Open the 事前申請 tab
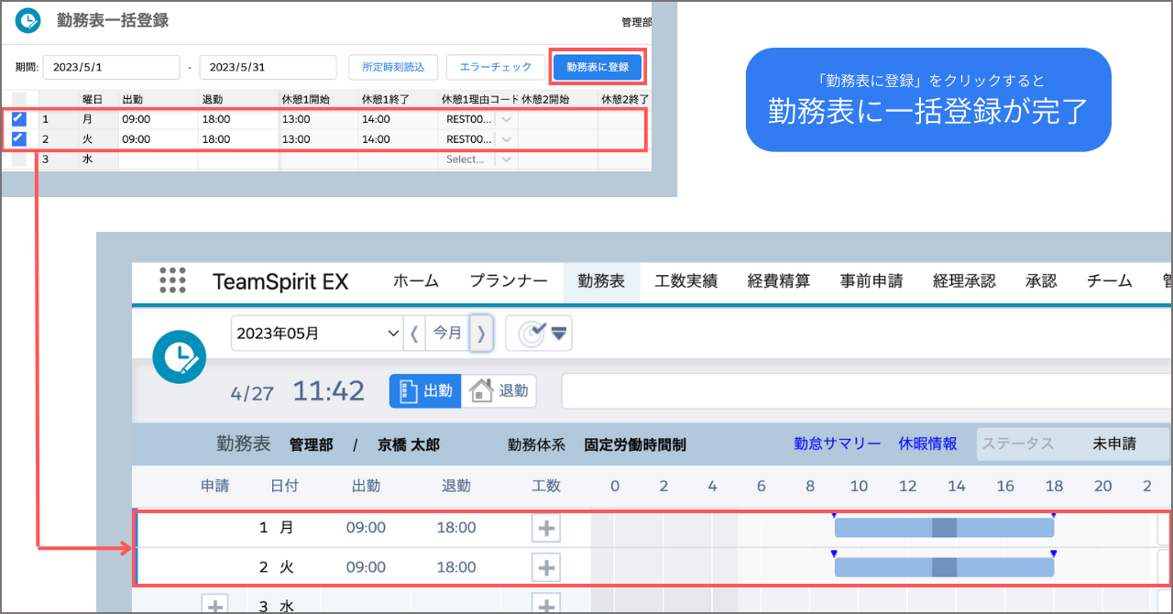Viewport: 1173px width, 614px height. [872, 281]
